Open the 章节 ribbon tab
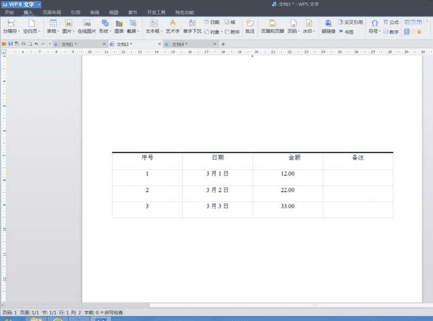Image resolution: width=433 pixels, height=321 pixels. click(x=133, y=12)
